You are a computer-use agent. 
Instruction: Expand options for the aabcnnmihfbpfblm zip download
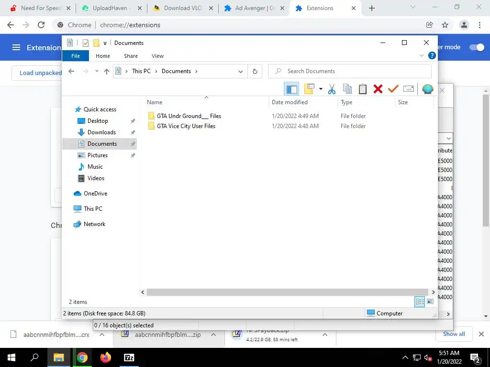(x=213, y=335)
